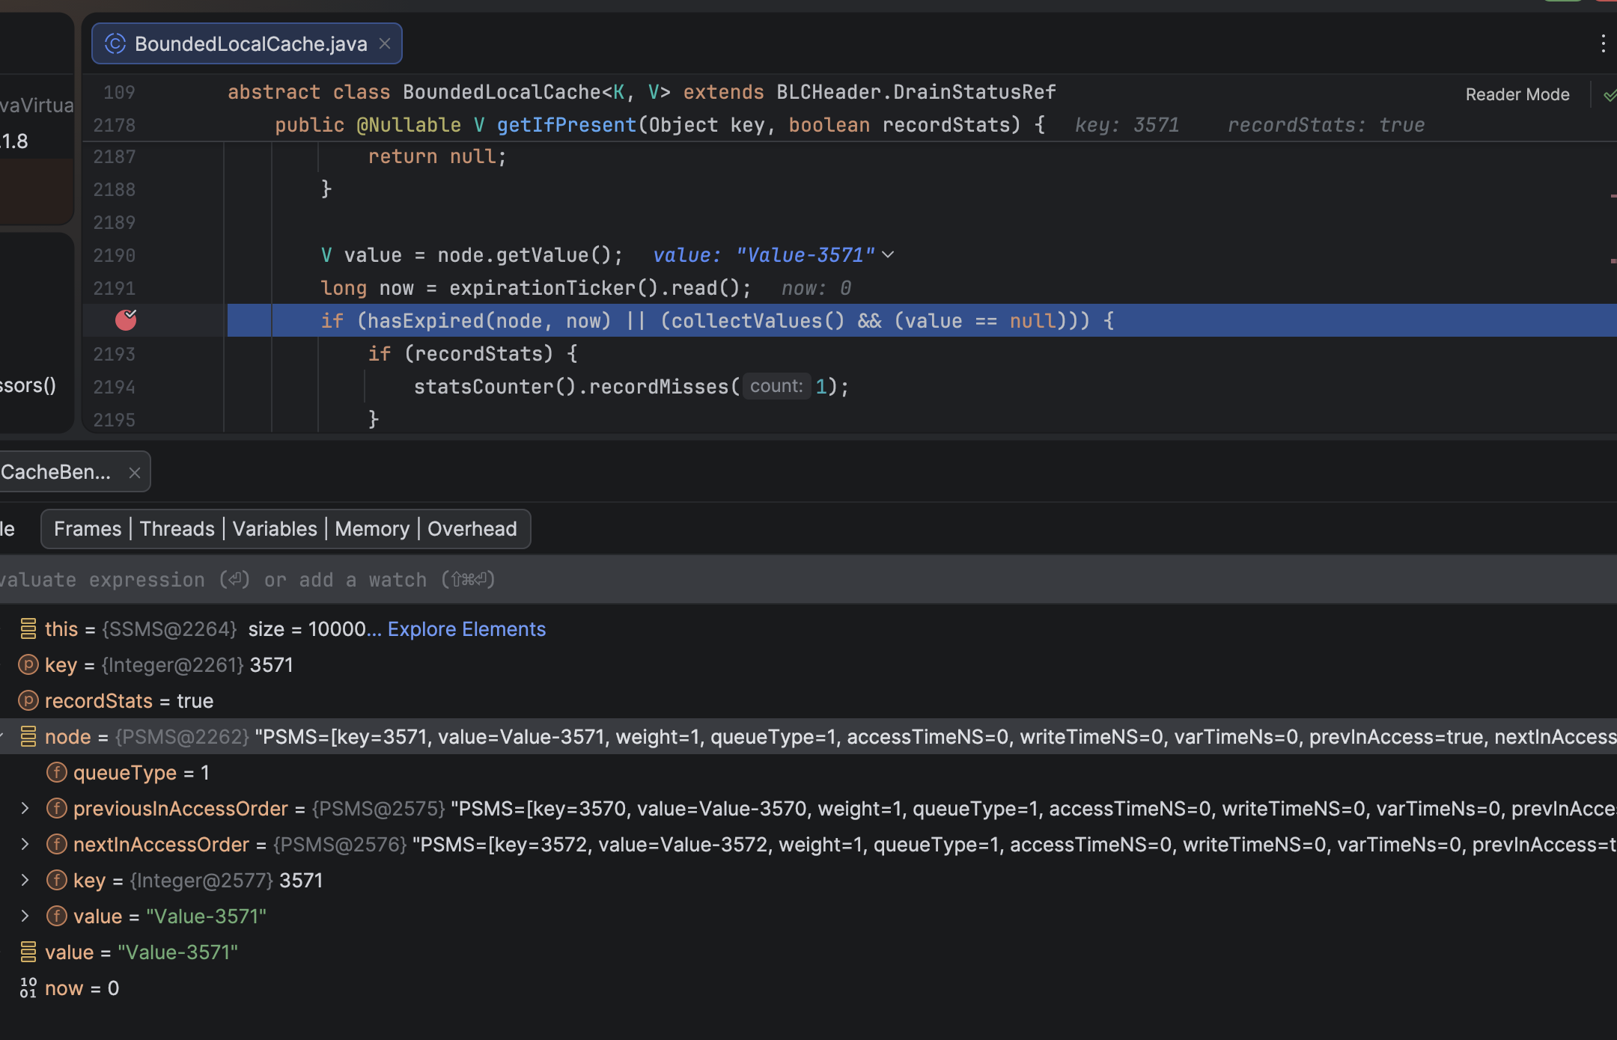Expand the nextInAccessOrder field node
Viewport: 1617px width, 1040px height.
pos(25,844)
